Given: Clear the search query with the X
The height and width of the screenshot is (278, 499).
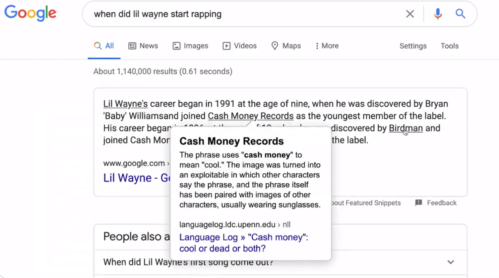Looking at the screenshot, I should pos(410,14).
